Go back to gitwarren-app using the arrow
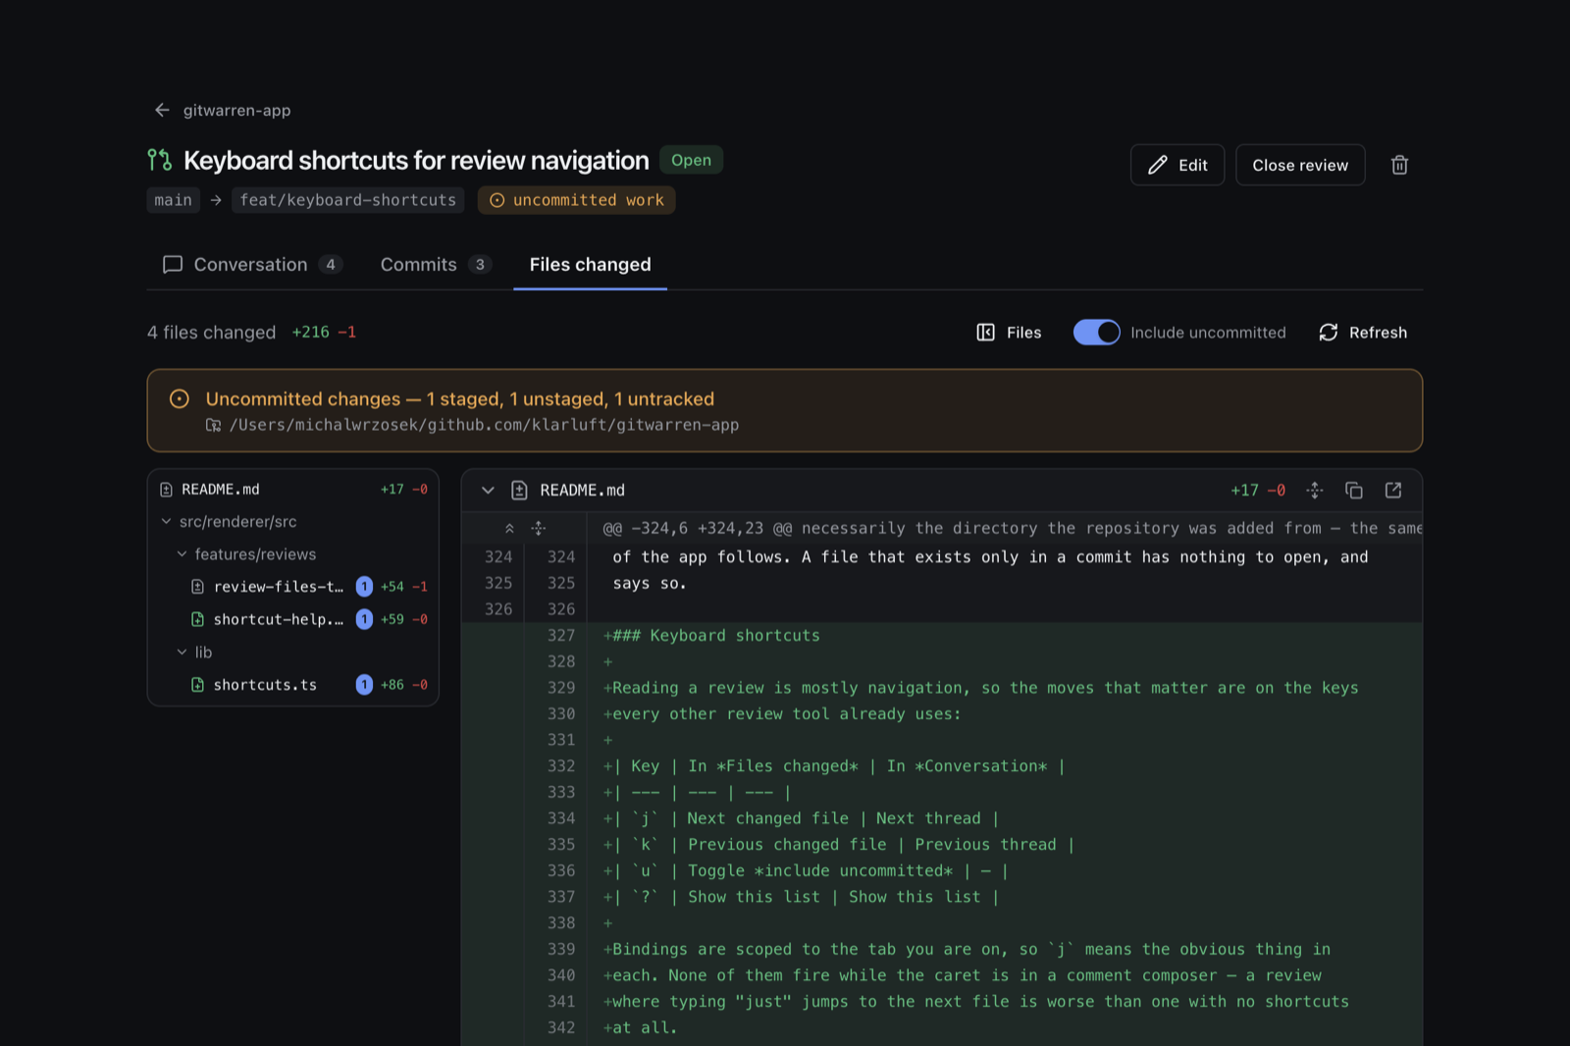 [162, 110]
